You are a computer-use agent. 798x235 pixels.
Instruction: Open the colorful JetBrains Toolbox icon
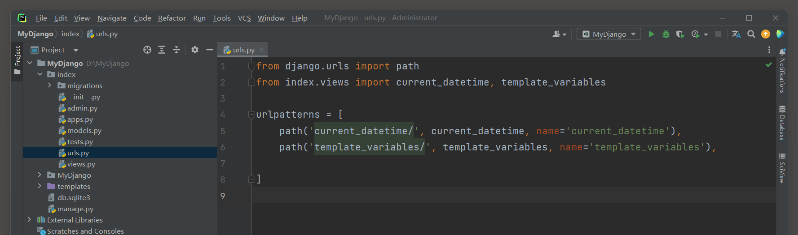[780, 34]
